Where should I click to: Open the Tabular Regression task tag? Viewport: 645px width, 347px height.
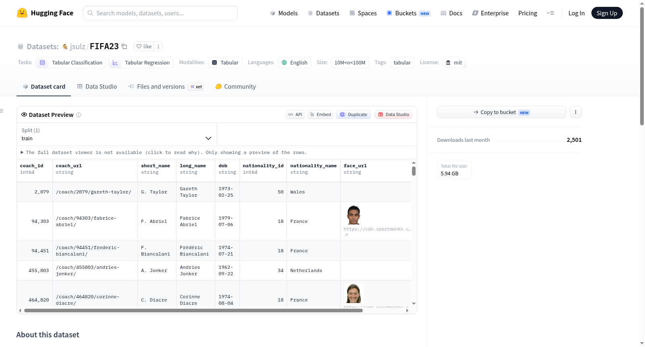(141, 62)
